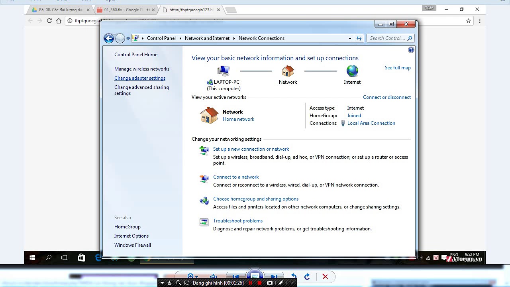Image resolution: width=510 pixels, height=287 pixels.
Task: Click the Chrome profile button Tuấn
Action: [x=429, y=8]
